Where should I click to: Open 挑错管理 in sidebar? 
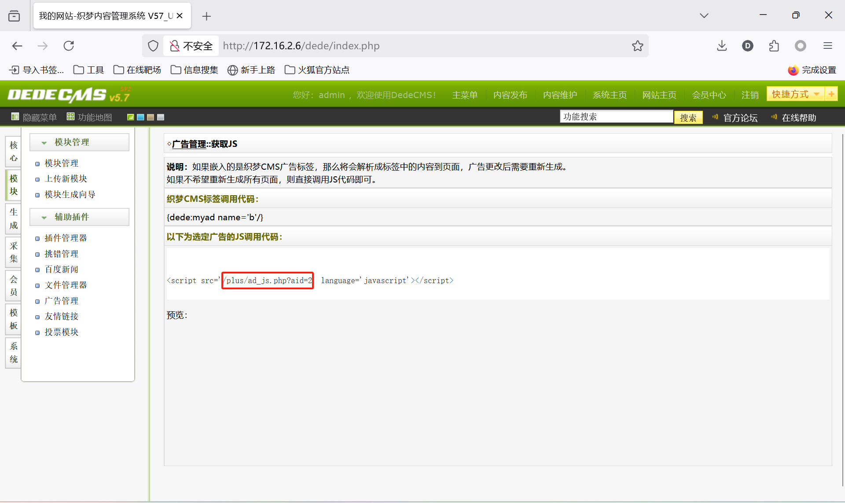coord(62,254)
